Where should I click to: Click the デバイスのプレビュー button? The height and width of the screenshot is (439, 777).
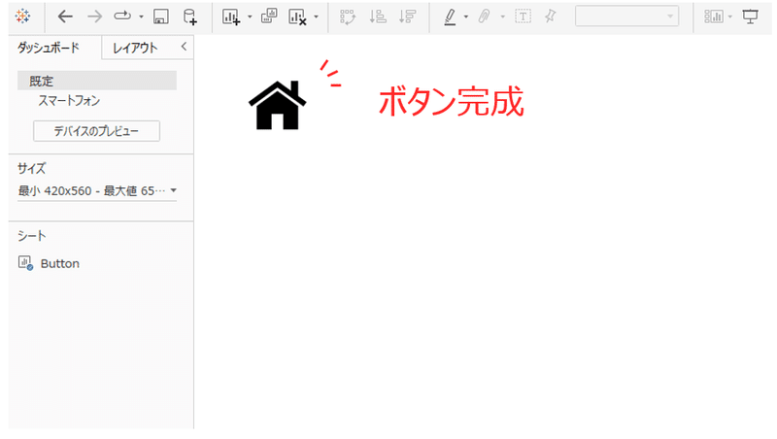96,131
